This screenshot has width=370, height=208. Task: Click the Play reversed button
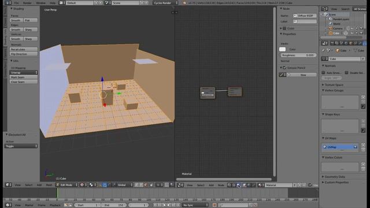coord(164,205)
